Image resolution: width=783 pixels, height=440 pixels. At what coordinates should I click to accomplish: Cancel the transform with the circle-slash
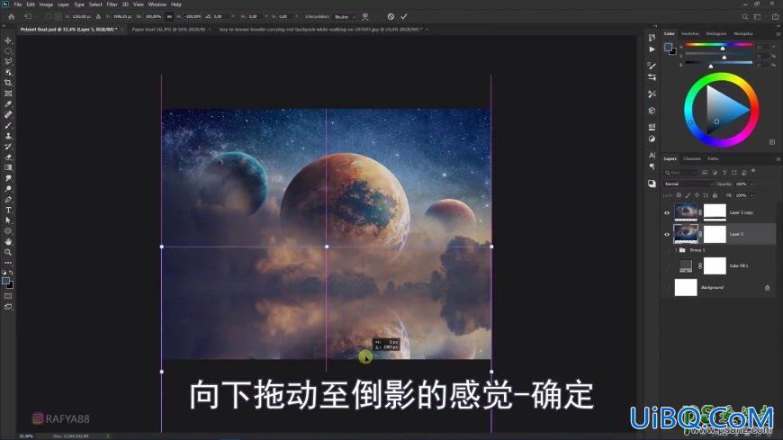pyautogui.click(x=391, y=16)
